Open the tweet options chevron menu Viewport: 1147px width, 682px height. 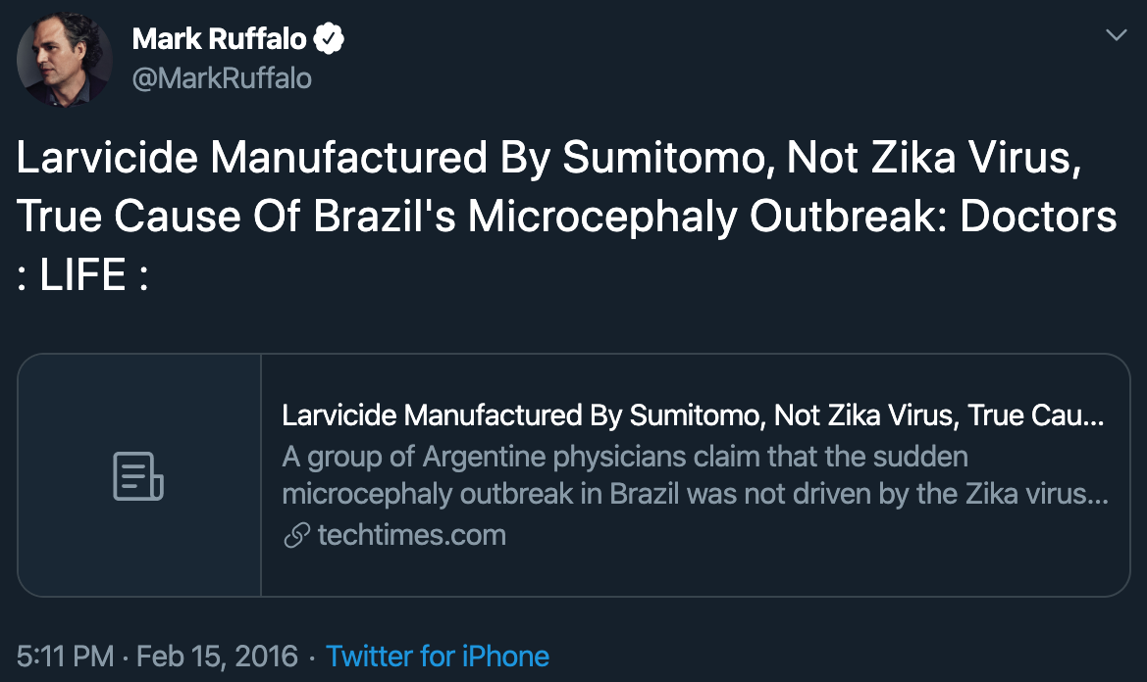pyautogui.click(x=1116, y=35)
